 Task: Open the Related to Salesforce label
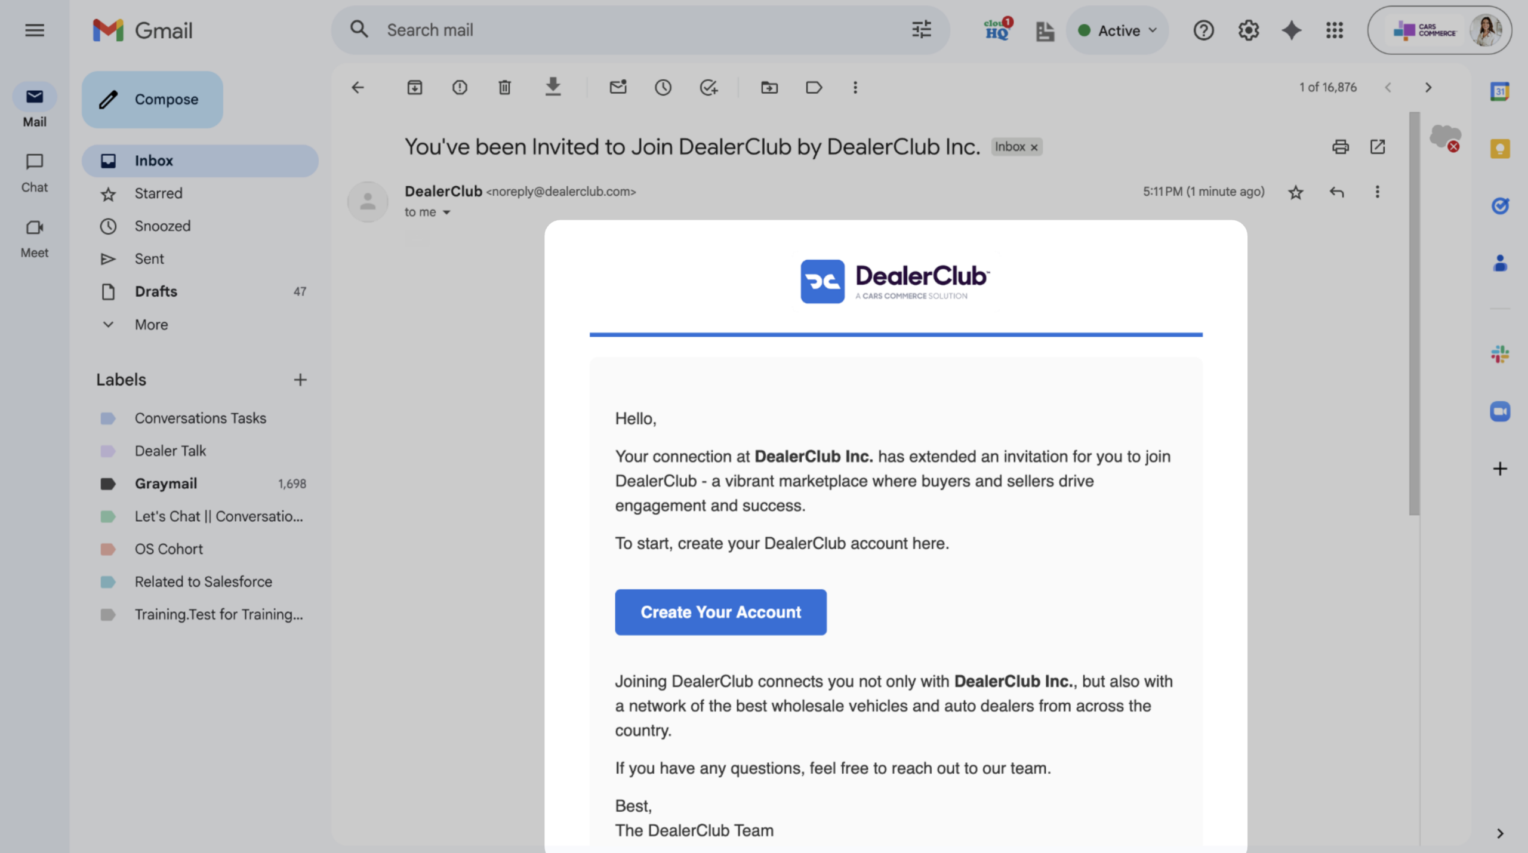(x=200, y=581)
